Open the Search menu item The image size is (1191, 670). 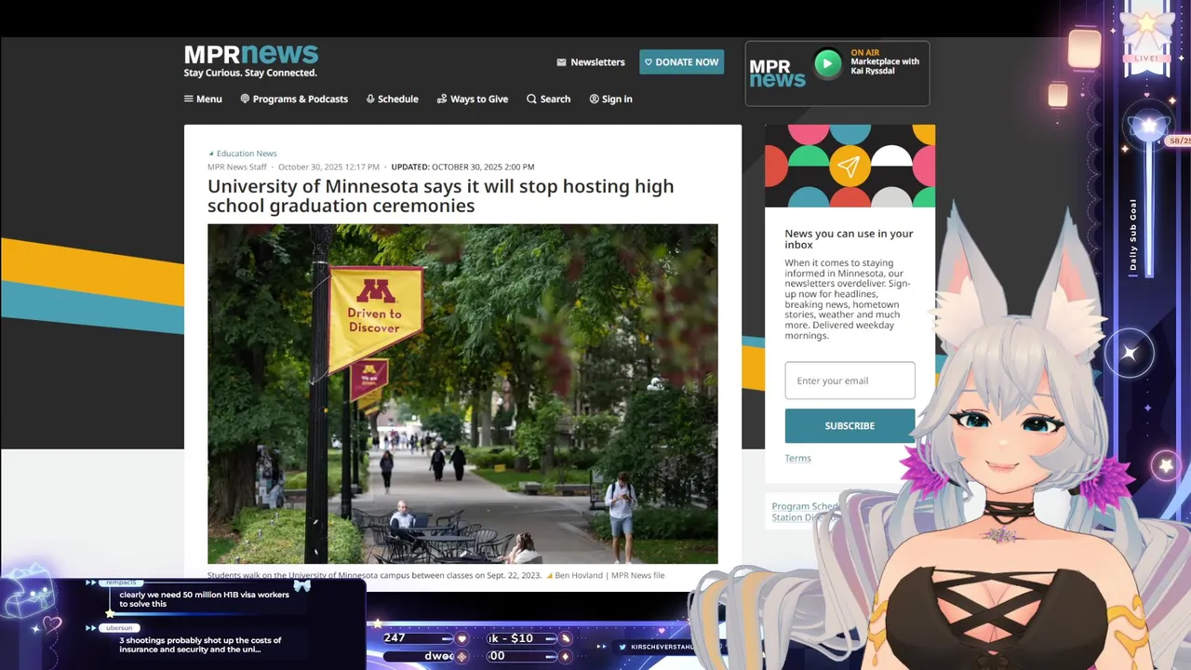coord(548,99)
